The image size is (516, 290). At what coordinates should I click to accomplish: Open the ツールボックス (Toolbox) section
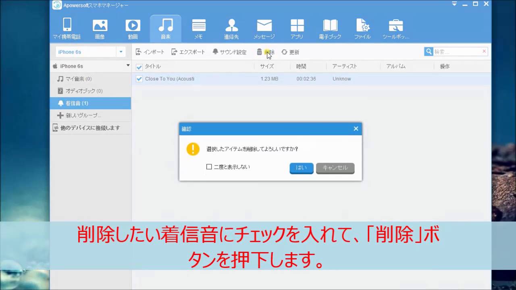click(x=395, y=29)
